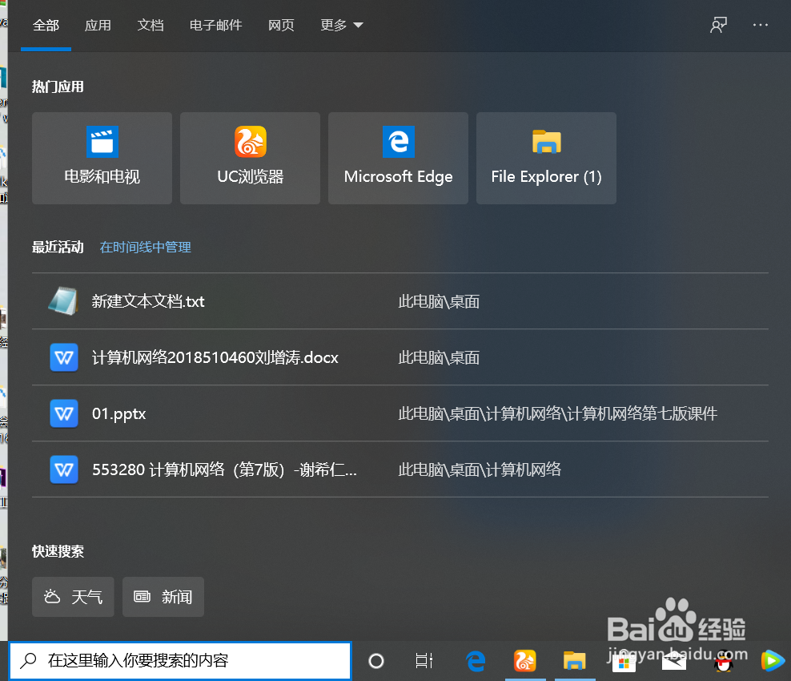Open Task View on the taskbar
The image size is (791, 681).
tap(424, 660)
